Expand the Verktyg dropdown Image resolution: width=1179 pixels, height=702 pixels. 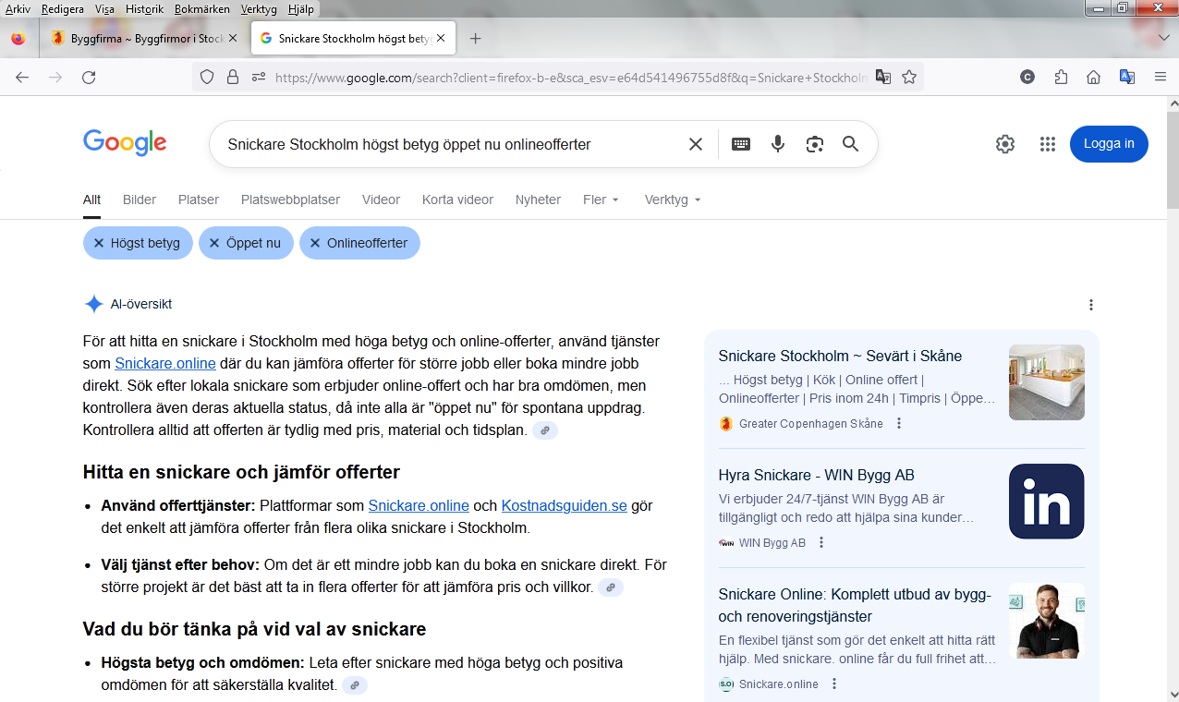point(673,200)
